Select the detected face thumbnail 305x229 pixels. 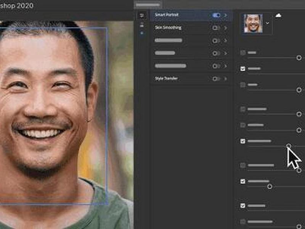click(253, 23)
